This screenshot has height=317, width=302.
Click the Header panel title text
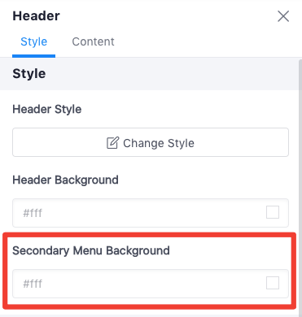36,16
